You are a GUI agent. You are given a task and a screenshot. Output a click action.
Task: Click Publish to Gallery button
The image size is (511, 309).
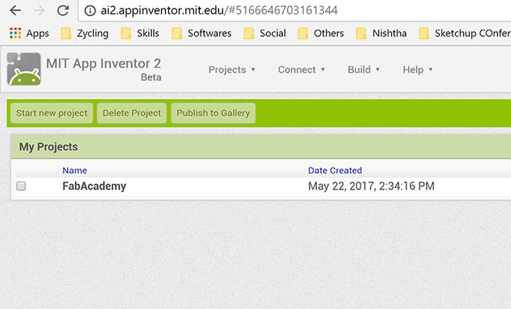tap(213, 113)
